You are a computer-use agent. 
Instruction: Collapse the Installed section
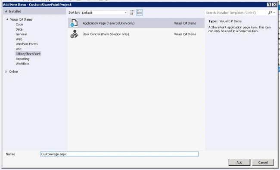[6, 11]
